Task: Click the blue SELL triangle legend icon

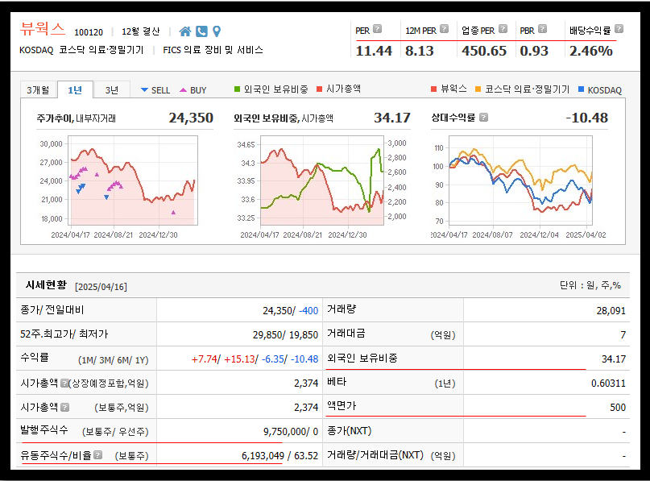Action: click(144, 89)
